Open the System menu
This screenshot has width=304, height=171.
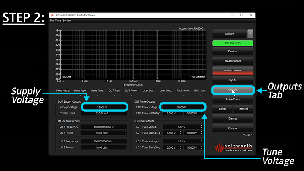click(67, 21)
